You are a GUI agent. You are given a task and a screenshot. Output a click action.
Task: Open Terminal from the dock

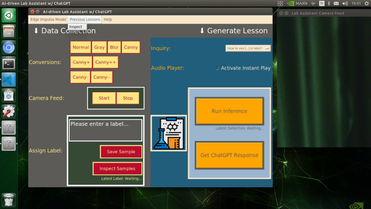click(x=8, y=64)
